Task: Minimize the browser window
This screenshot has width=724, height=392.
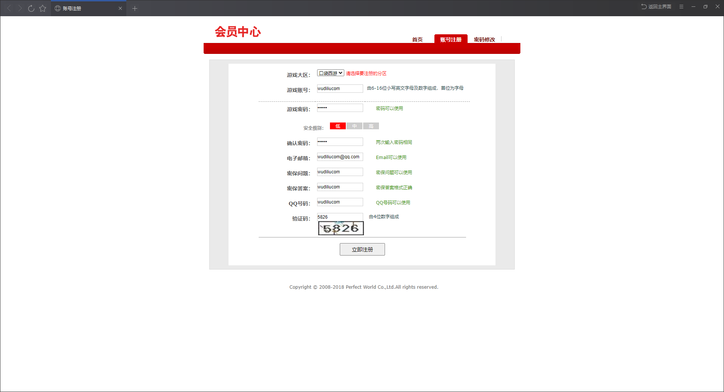Action: [693, 6]
